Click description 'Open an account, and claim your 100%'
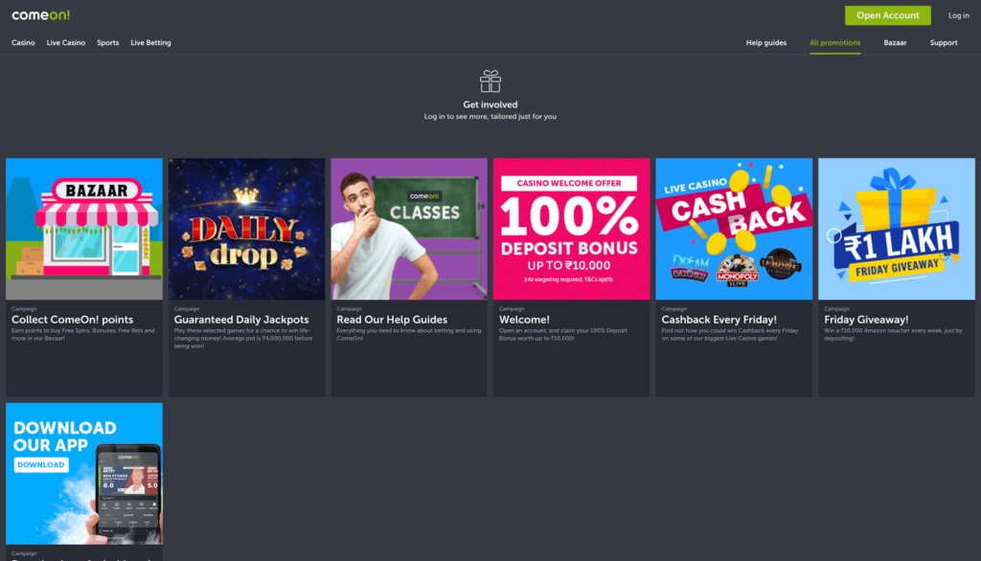981x561 pixels. pos(563,334)
